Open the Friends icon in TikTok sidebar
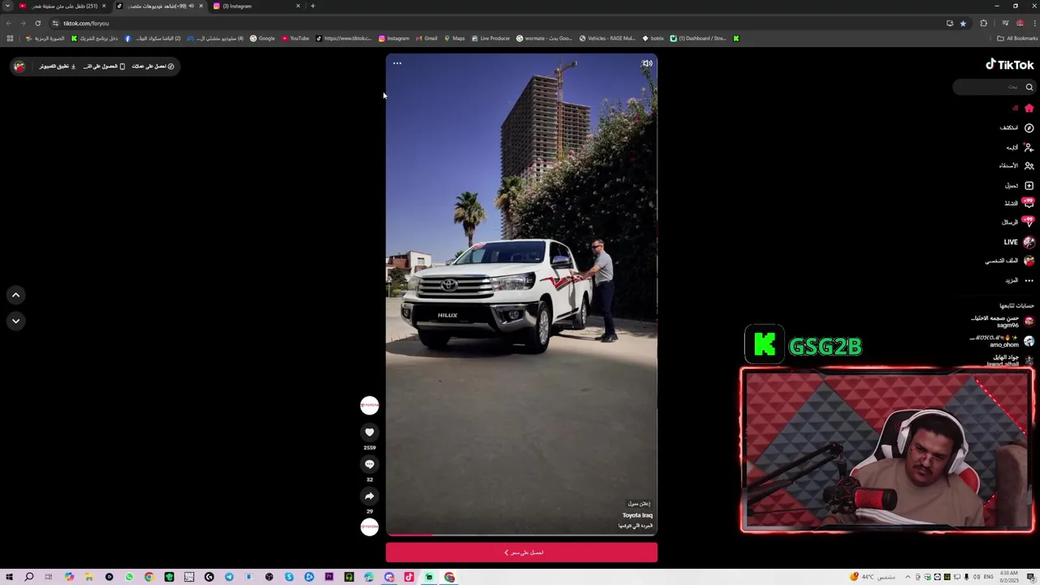The height and width of the screenshot is (585, 1040). click(1029, 166)
